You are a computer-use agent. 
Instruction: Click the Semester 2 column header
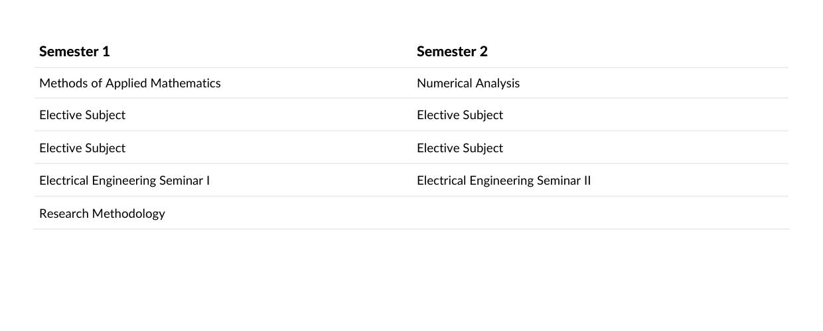coord(452,52)
